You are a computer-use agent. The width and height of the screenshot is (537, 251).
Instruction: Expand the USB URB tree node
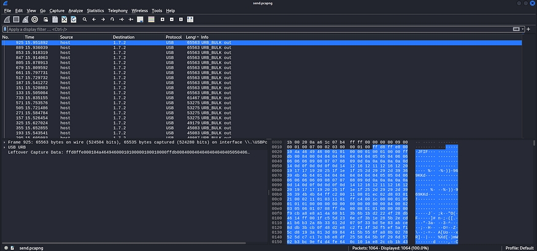pos(4,147)
